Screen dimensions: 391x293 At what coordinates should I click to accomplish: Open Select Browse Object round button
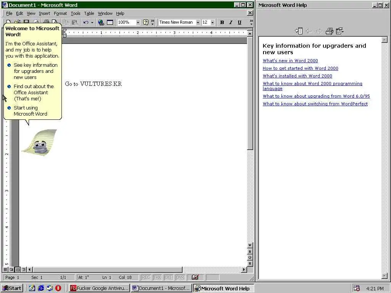250,258
